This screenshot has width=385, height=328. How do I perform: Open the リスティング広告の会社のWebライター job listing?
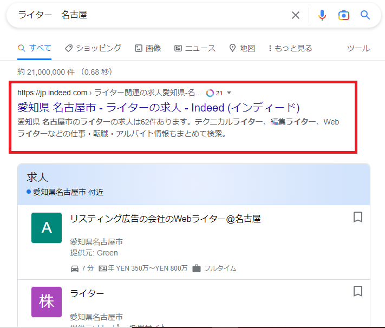[165, 219]
